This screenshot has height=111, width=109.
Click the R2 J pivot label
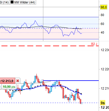tap(94, 44)
